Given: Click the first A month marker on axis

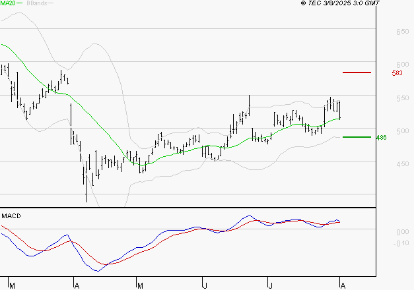Looking at the screenshot, I should pos(77,285).
